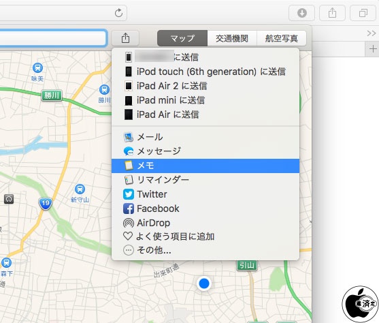Switch to the 航空写真 satellite tab
The width and height of the screenshot is (379, 323).
coord(281,38)
